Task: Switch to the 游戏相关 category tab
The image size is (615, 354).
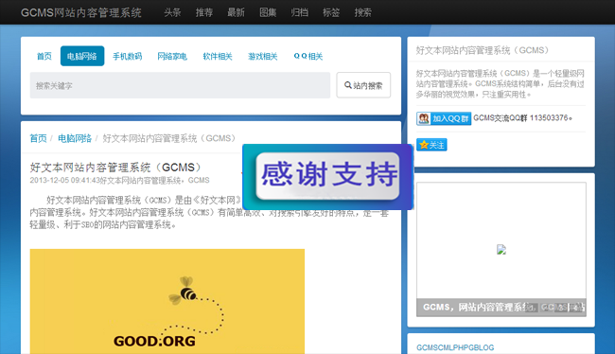Action: coord(263,56)
